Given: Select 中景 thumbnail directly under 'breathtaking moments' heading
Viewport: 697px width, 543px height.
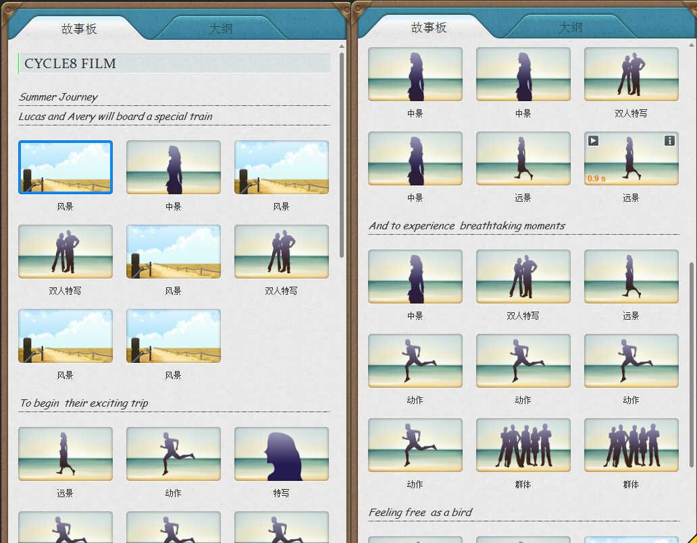Looking at the screenshot, I should pyautogui.click(x=415, y=277).
